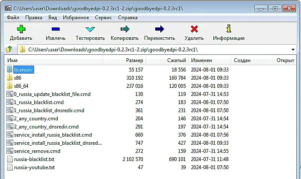Click the Copy (Копировать) toolbar icon
Viewport: 301px width, 179px height.
(x=125, y=29)
